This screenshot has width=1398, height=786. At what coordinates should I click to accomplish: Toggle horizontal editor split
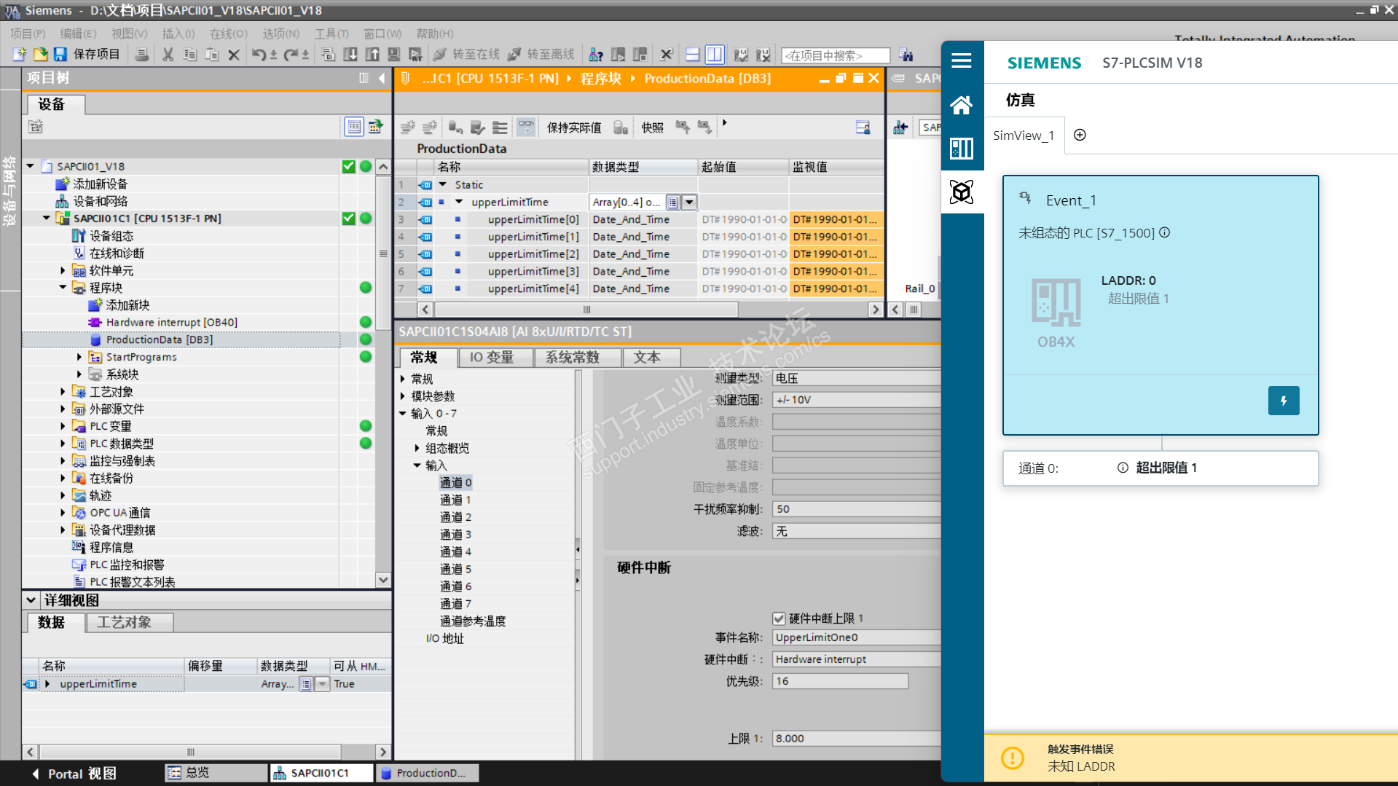pyautogui.click(x=693, y=55)
